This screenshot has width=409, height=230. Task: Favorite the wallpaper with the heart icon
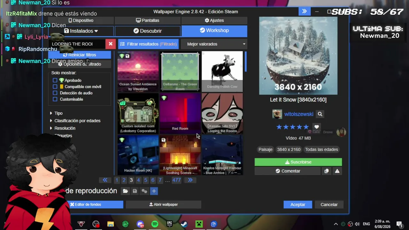click(x=316, y=127)
